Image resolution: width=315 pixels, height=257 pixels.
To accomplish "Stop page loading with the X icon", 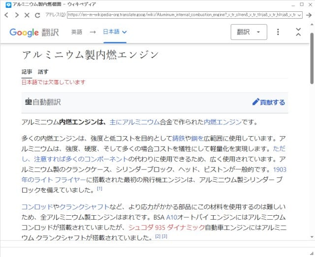I will coord(27,15).
